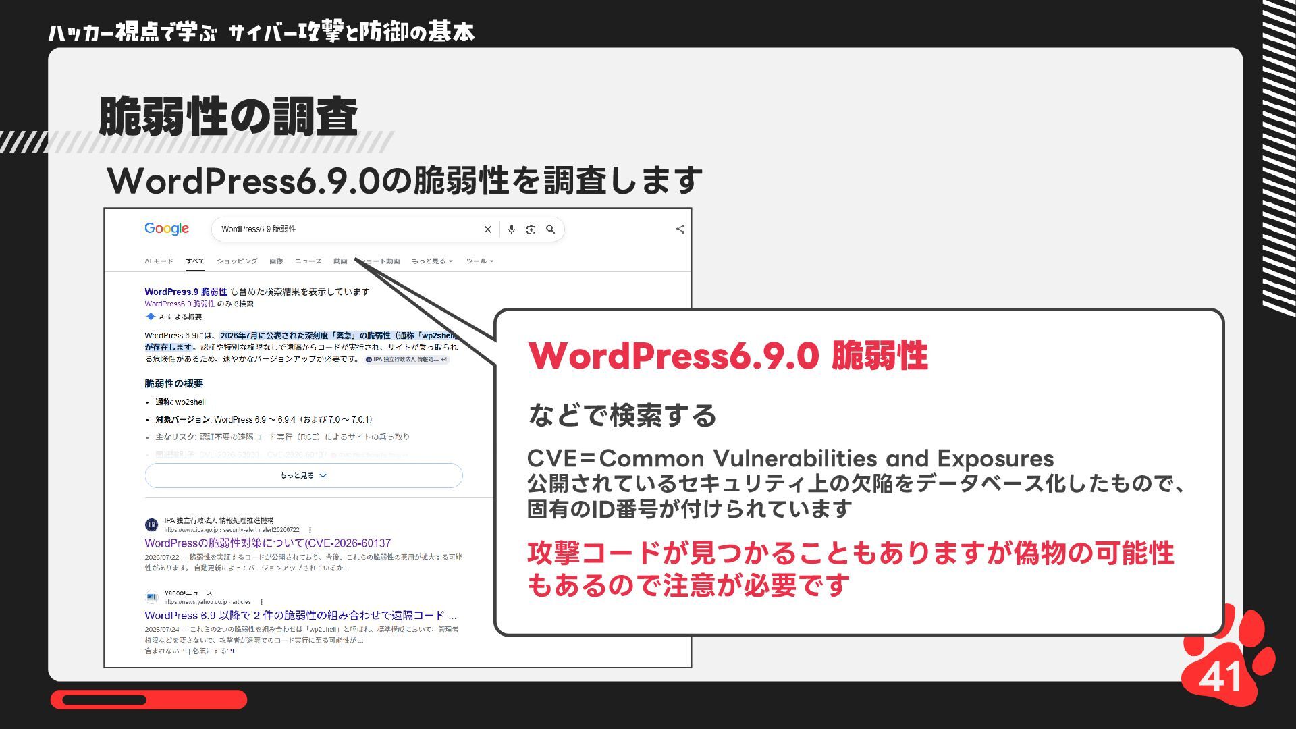Click the IPA ipa.go.jp URL breadcrumb

pyautogui.click(x=232, y=530)
